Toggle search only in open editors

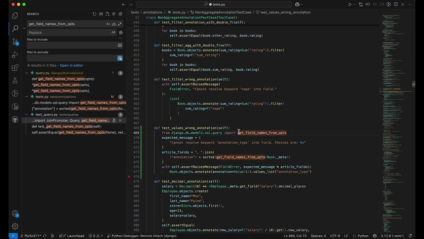coord(120,45)
